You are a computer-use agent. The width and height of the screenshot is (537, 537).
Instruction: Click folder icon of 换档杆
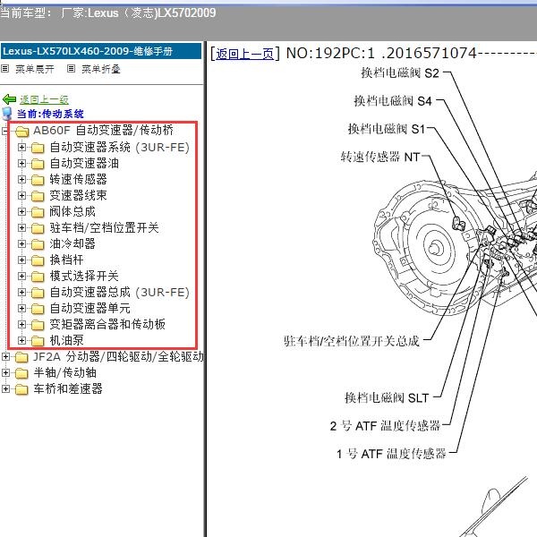38,260
